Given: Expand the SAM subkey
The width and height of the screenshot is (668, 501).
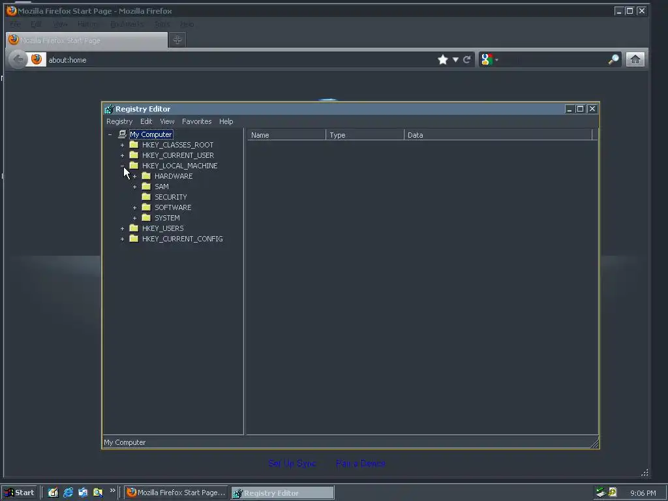Looking at the screenshot, I should click(x=134, y=187).
